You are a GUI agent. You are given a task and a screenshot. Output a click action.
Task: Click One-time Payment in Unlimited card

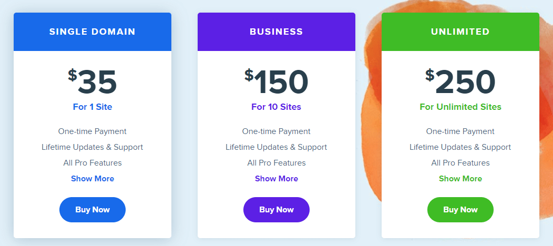tap(460, 131)
